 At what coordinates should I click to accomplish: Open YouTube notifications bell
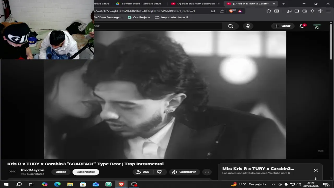click(302, 26)
